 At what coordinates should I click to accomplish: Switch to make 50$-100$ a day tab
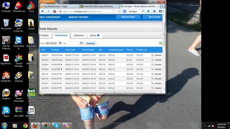coord(100,7)
